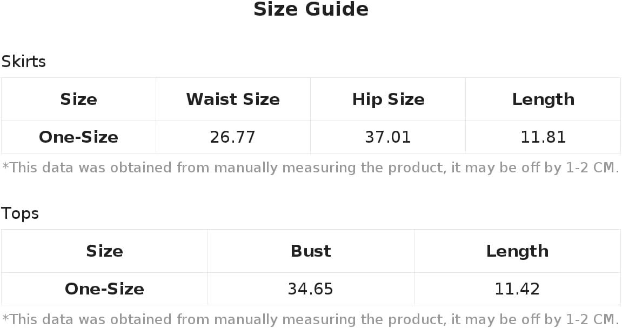The image size is (622, 328).
Task: Select the One-Size row label under Tops
Action: 104,289
